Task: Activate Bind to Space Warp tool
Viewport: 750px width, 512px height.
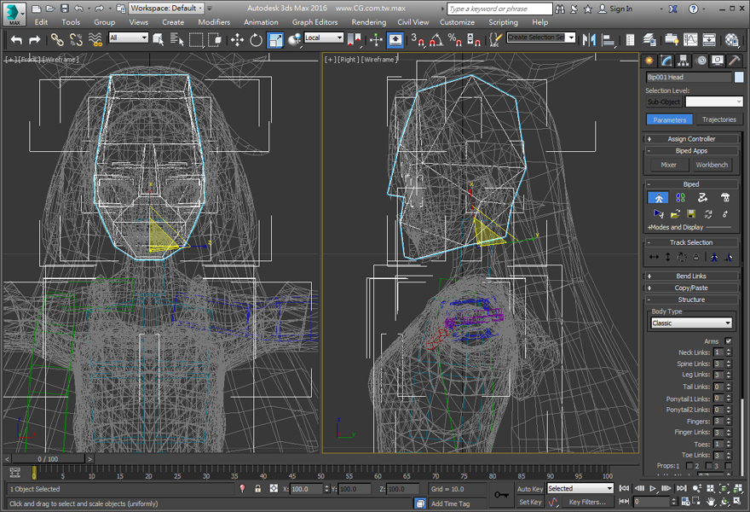Action: 95,40
